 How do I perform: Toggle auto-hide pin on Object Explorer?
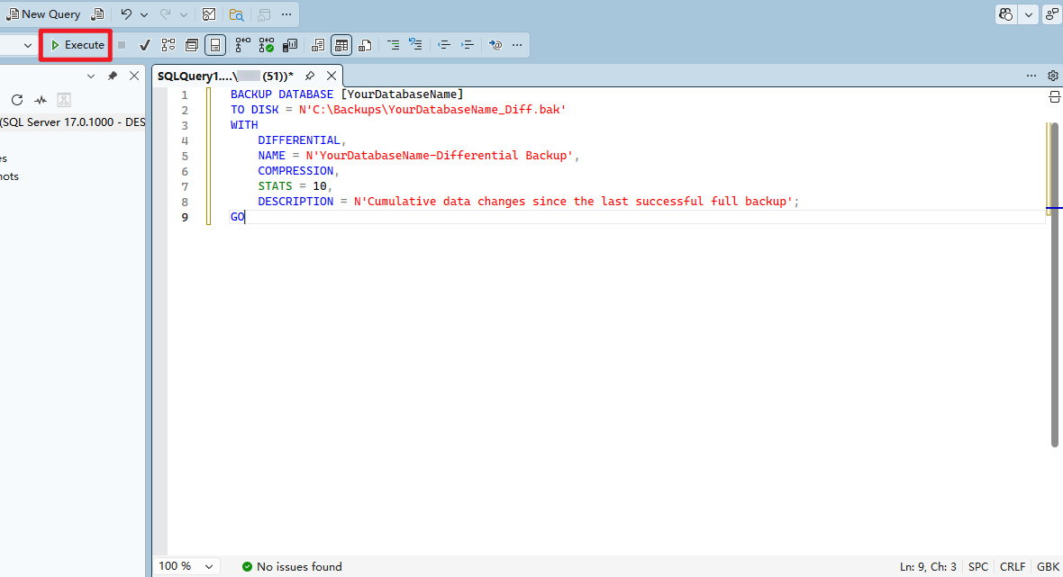[113, 76]
